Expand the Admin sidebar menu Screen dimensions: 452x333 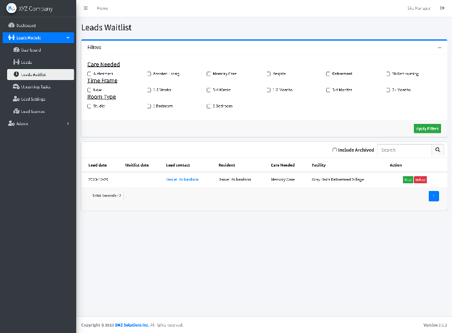click(38, 123)
